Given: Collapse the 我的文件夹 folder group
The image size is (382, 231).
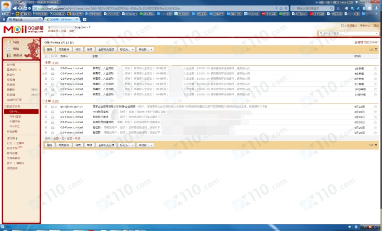Looking at the screenshot, I should (x=6, y=107).
